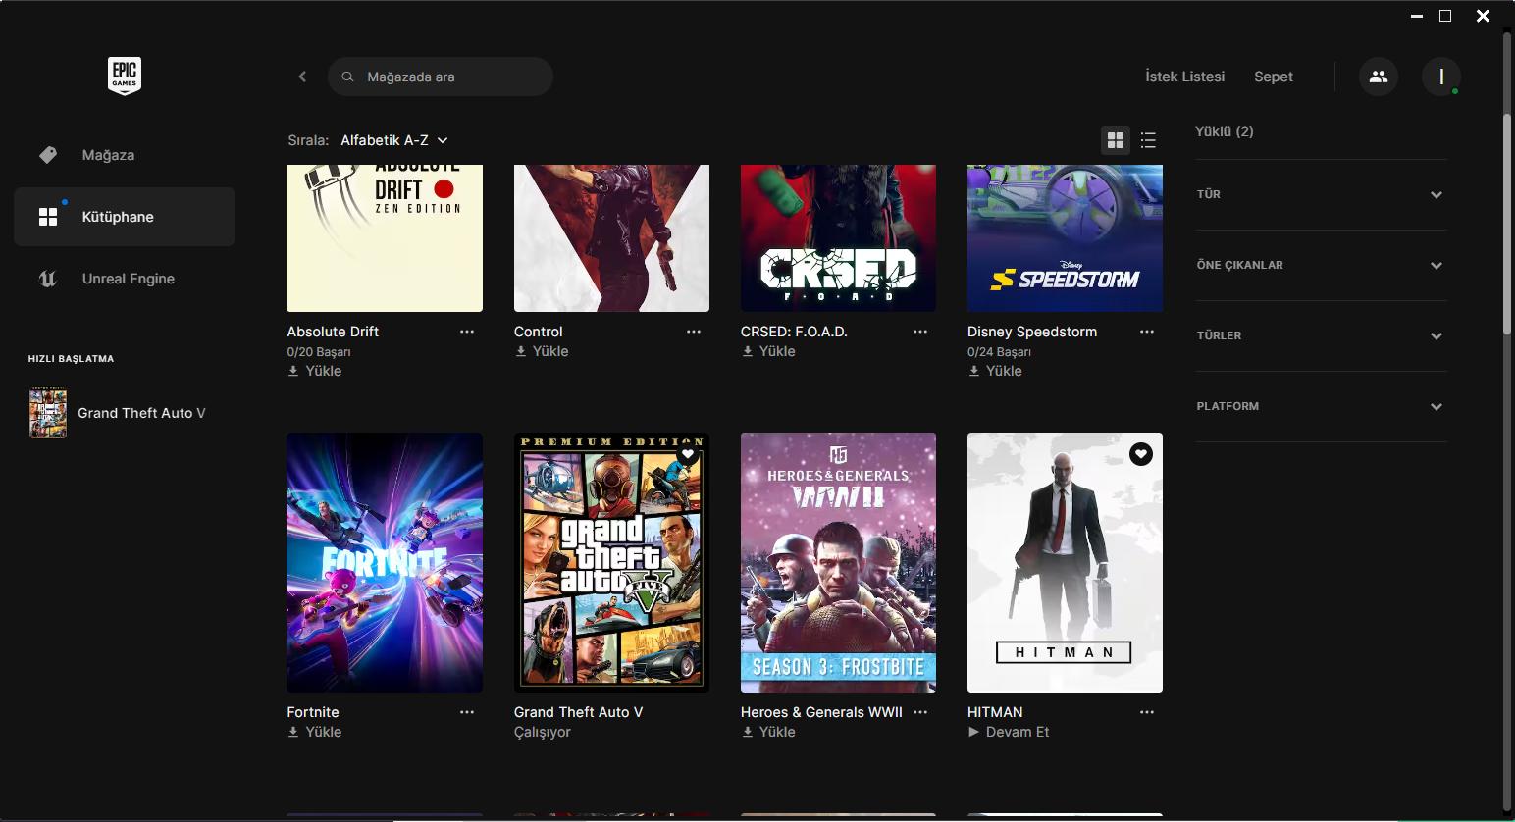Select the Unreal Engine sidebar icon
1515x822 pixels.
[x=47, y=278]
